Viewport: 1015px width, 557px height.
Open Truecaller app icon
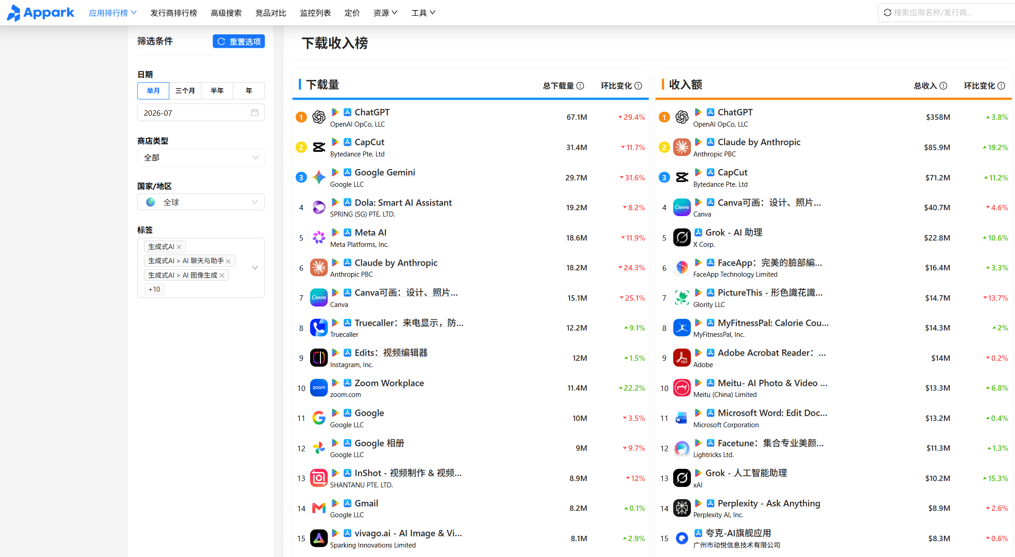[319, 328]
